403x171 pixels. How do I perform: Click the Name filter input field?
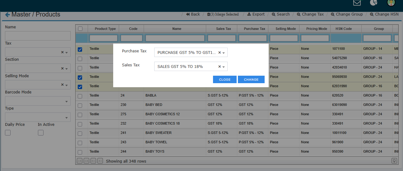click(38, 36)
